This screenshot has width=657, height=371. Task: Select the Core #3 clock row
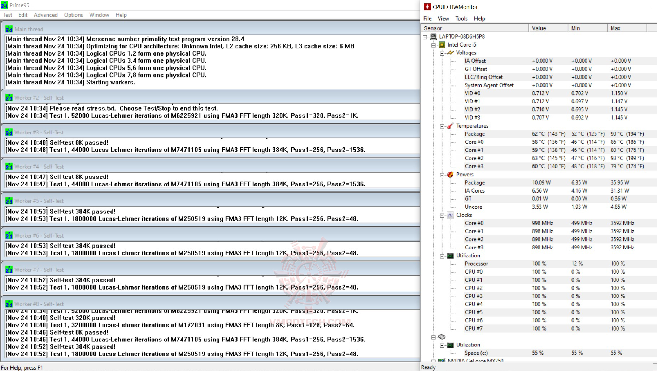point(560,247)
